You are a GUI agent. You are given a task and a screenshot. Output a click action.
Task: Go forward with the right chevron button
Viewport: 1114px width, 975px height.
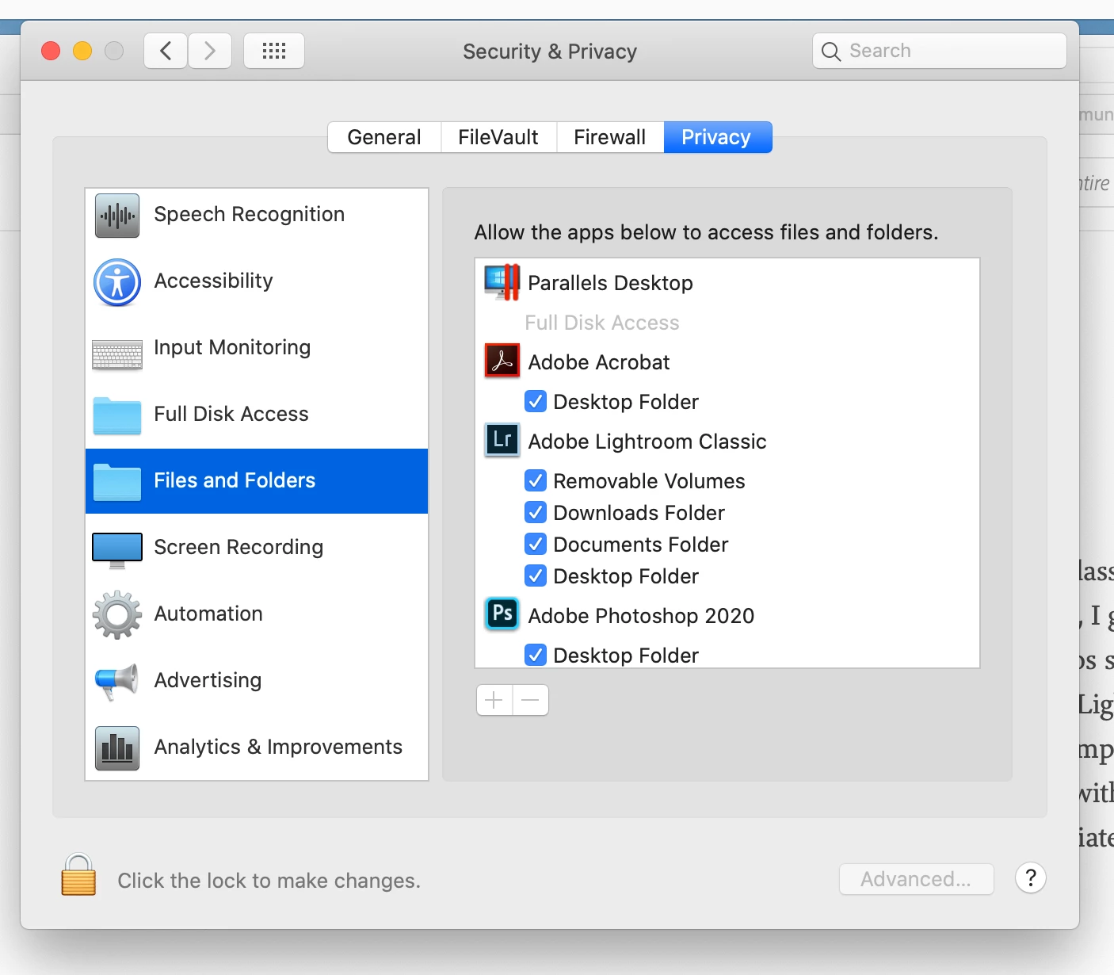pyautogui.click(x=210, y=51)
